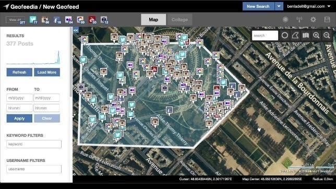Expand the account email dropdown menu
The height and width of the screenshot is (189, 336).
click(x=329, y=6)
